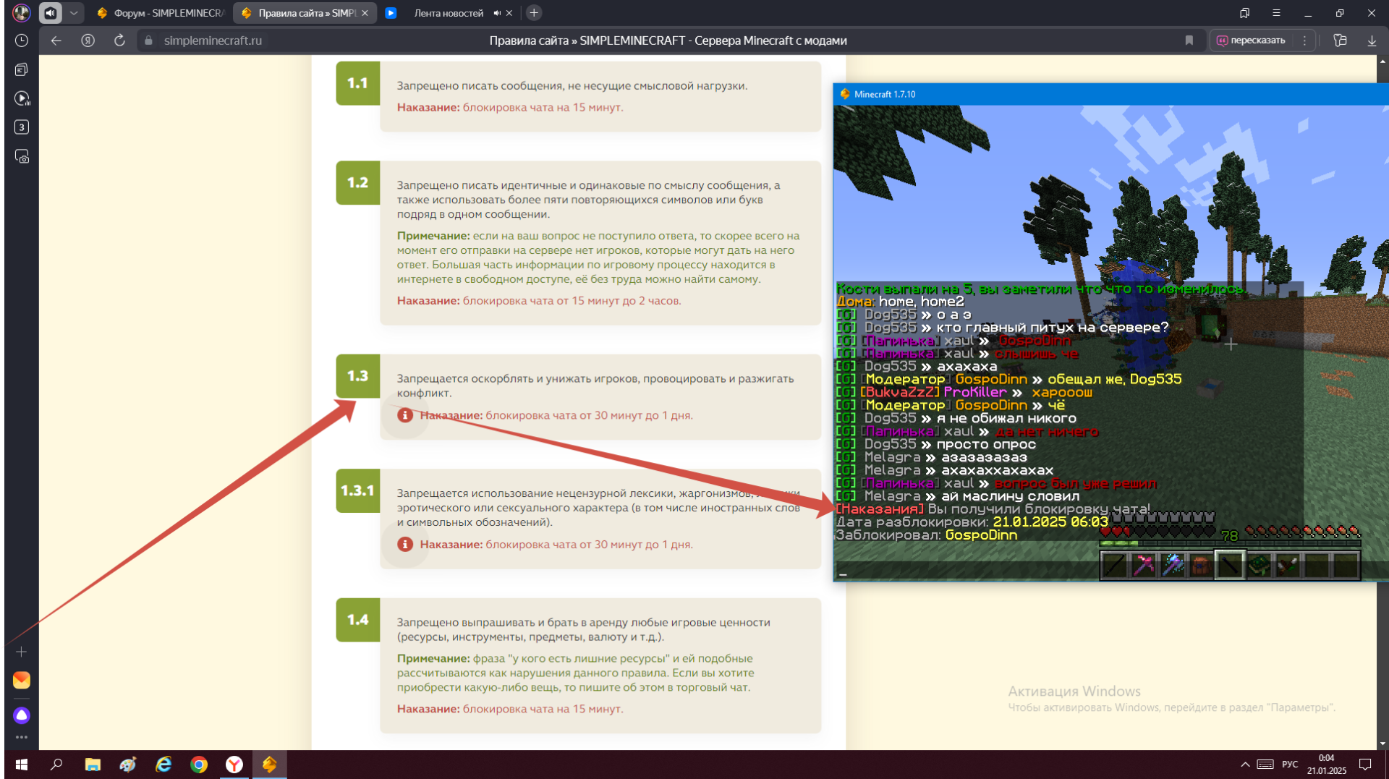Expand the tab groups dropdown arrow
This screenshot has height=779, width=1389.
[74, 13]
